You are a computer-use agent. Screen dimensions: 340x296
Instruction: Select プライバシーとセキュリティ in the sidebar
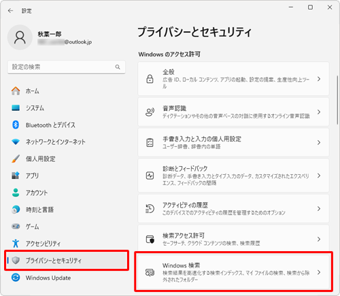pyautogui.click(x=67, y=261)
